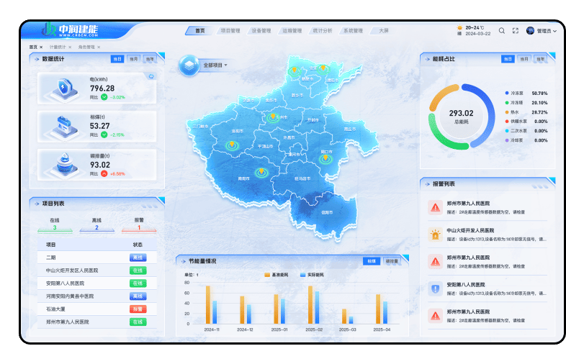The image size is (566, 364).
Task: Click the map marker at 南阳市
Action: (x=261, y=172)
